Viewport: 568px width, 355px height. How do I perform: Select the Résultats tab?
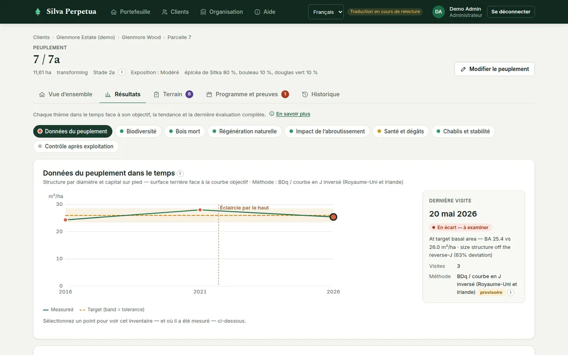[123, 94]
